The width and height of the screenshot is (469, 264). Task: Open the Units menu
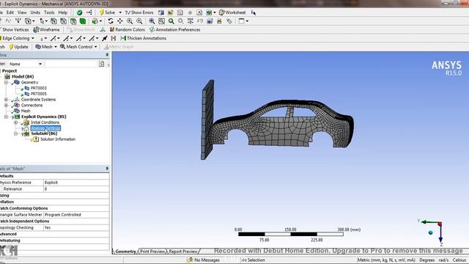[x=35, y=12]
